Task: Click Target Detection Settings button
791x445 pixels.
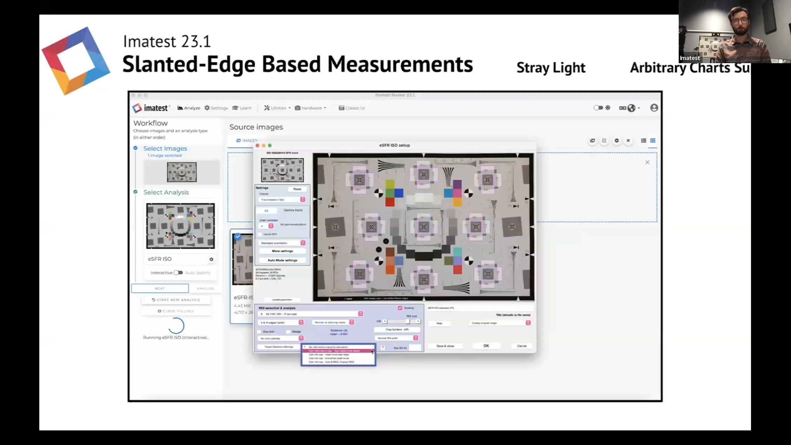Action: [x=279, y=347]
